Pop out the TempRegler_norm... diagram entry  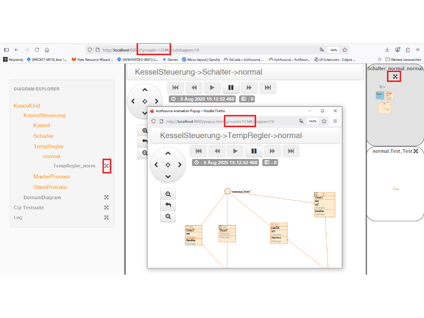tap(106, 166)
